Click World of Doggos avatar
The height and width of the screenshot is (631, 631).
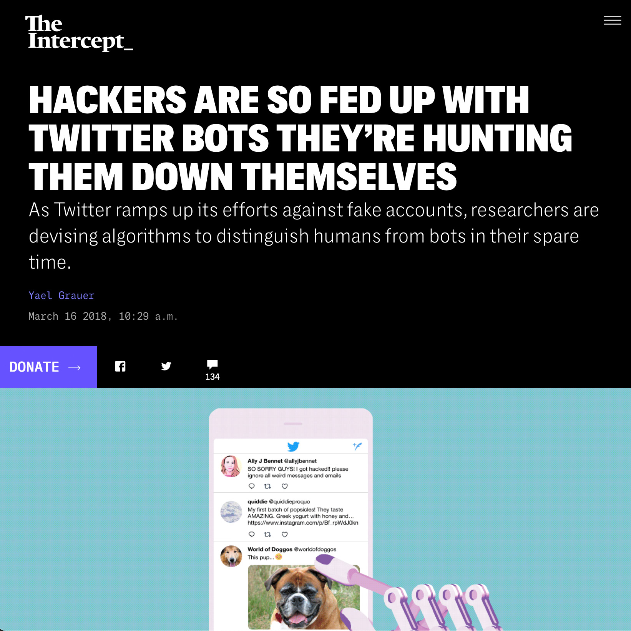231,556
